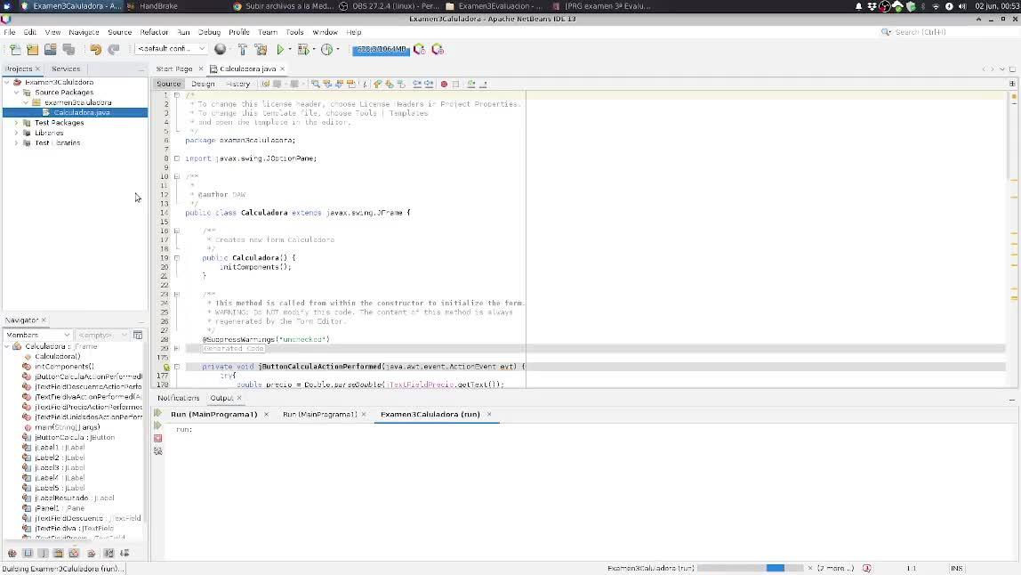Open the default config dropdown
Viewport: 1021px width, 575px height.
(171, 49)
